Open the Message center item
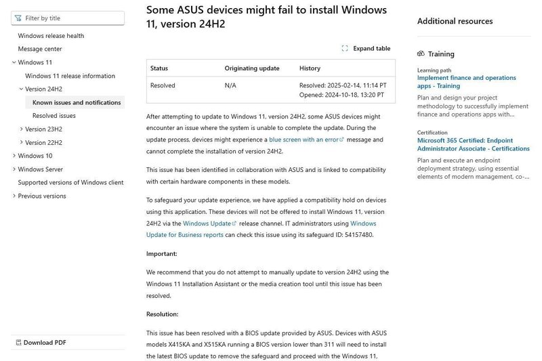The image size is (542, 361). coord(40,49)
